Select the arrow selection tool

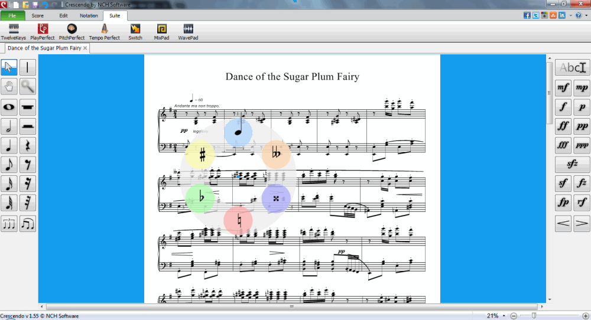point(9,68)
